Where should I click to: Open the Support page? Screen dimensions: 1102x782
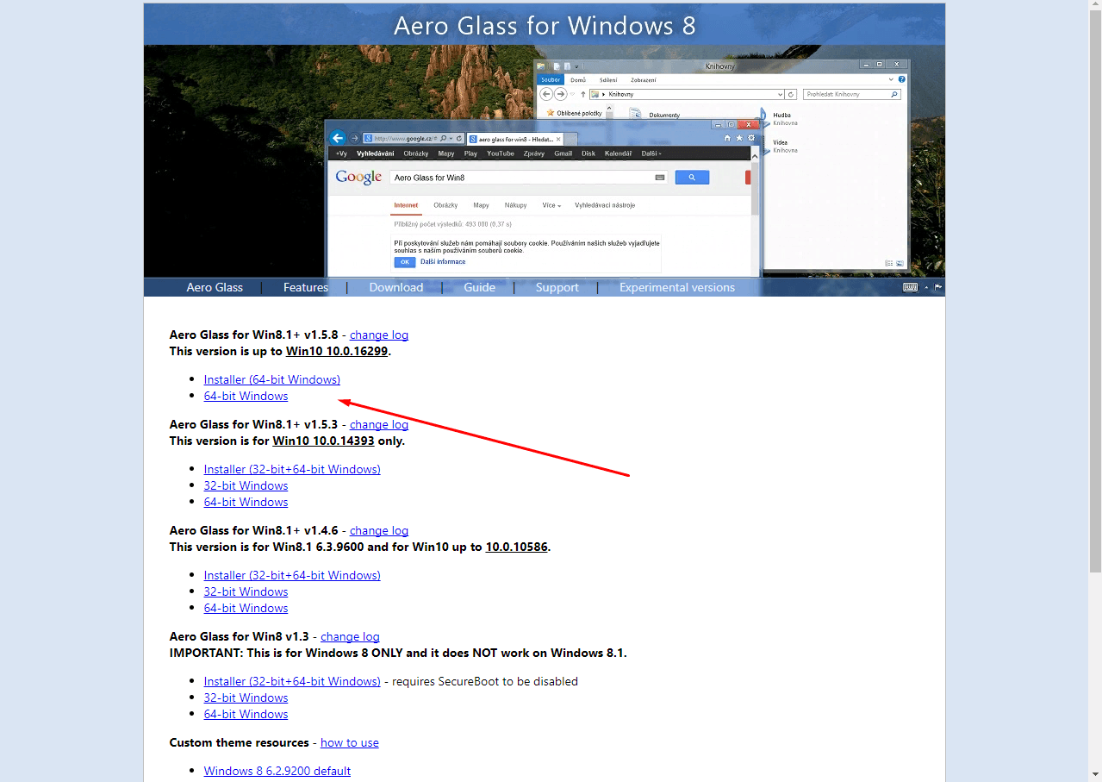[x=557, y=287]
